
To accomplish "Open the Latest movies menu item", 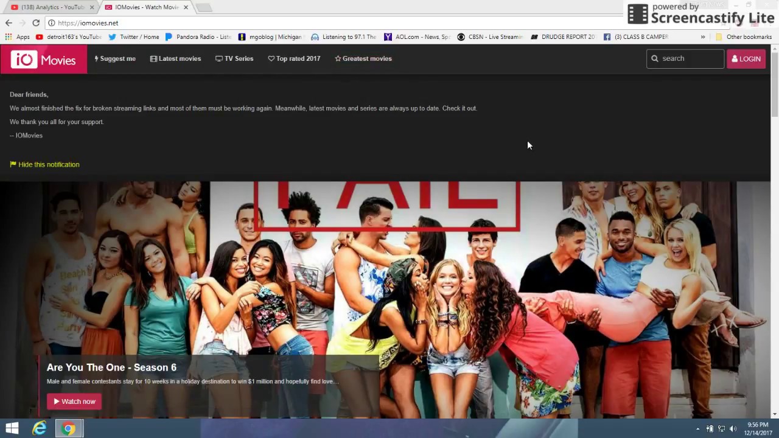I will point(175,58).
